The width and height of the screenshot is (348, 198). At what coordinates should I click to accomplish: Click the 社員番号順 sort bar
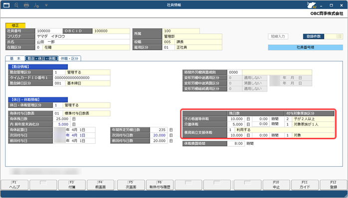click(x=305, y=47)
